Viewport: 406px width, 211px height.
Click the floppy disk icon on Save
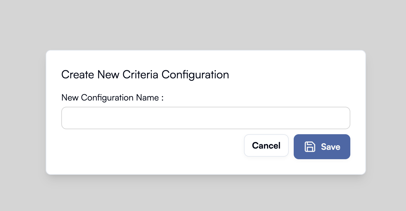tap(310, 147)
